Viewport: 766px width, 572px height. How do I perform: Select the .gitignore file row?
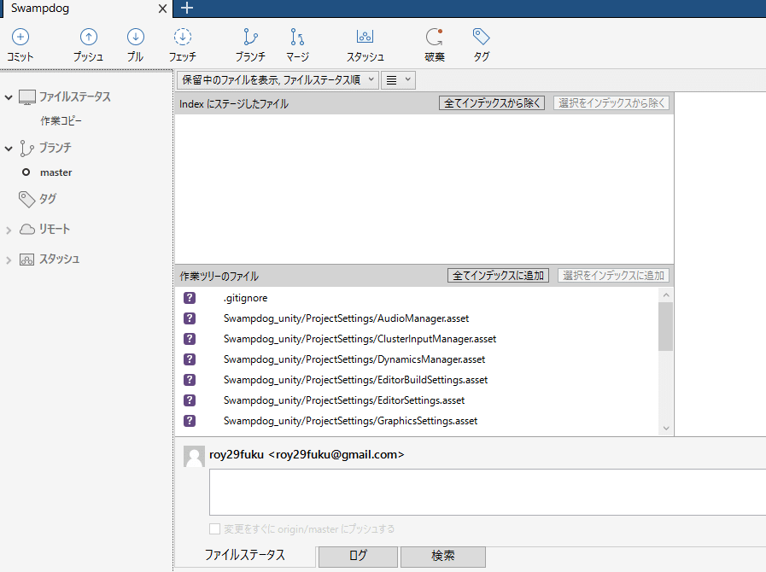[416, 298]
